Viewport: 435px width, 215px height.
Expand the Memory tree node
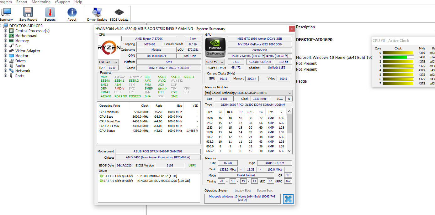point(5,41)
